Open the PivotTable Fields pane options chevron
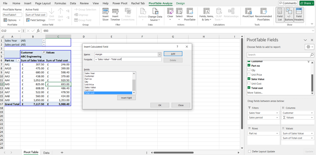 point(305,40)
